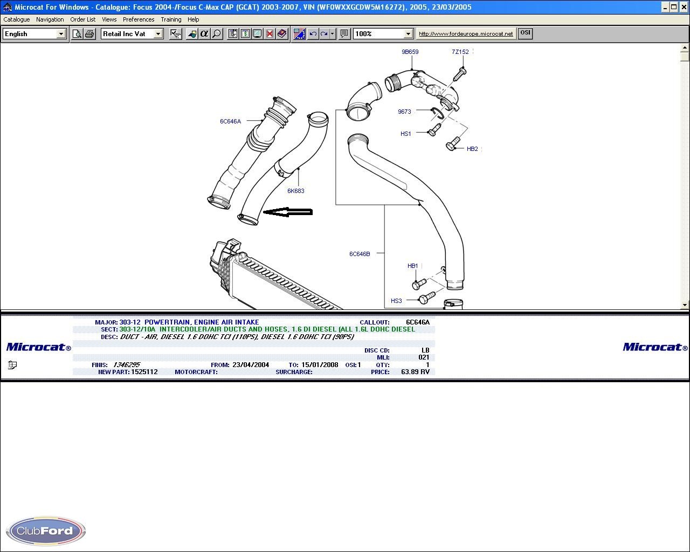Click the monitor screen toolbar icon
The height and width of the screenshot is (552, 690).
coord(257,34)
